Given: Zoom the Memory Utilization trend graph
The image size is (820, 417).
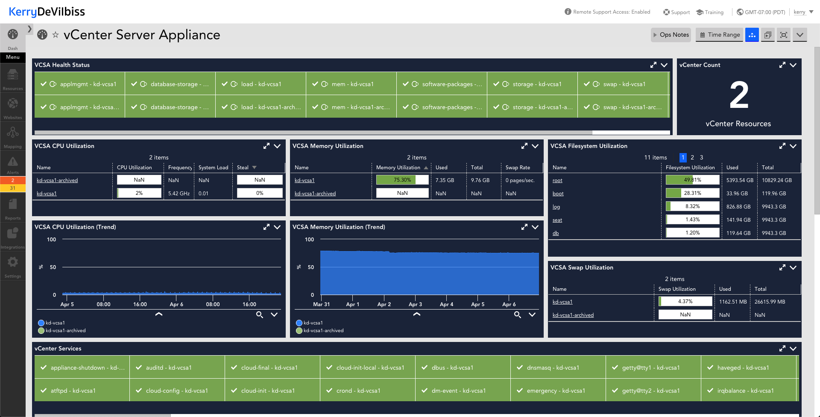Looking at the screenshot, I should (518, 315).
